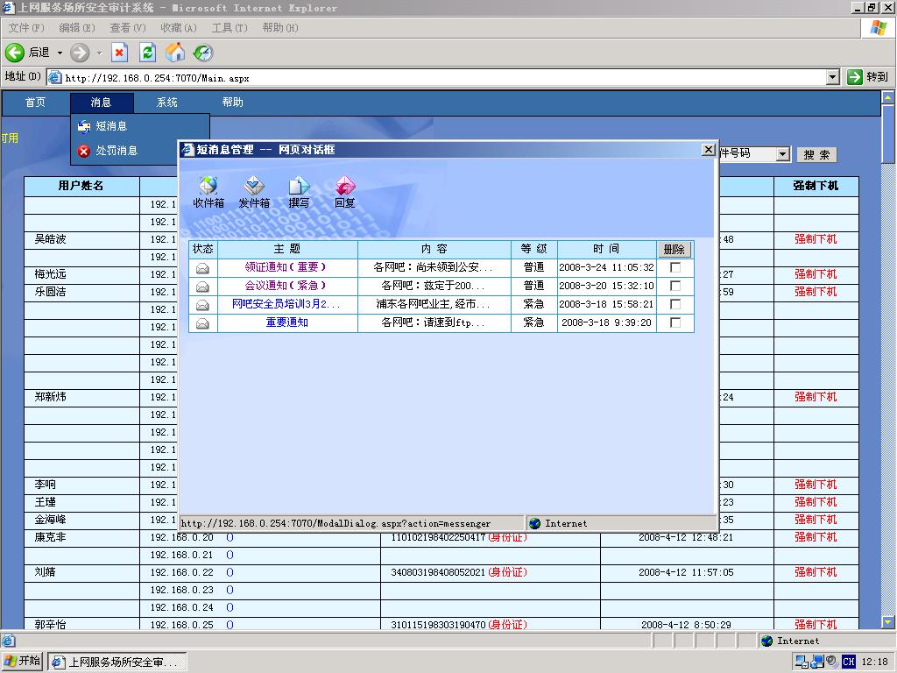
Task: Click 强制下机 for user 吴皓波
Action: 816,239
